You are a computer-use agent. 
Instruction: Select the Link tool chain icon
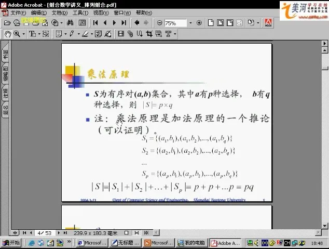click(130, 34)
